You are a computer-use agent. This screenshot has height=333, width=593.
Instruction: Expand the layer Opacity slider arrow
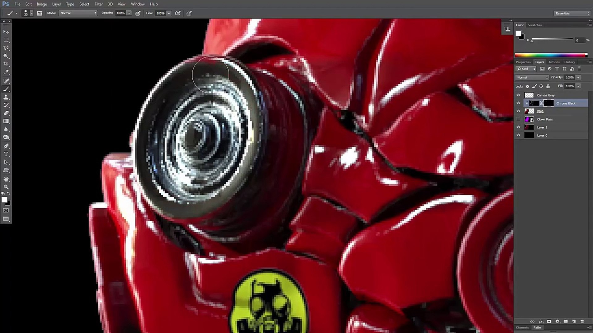tap(578, 77)
